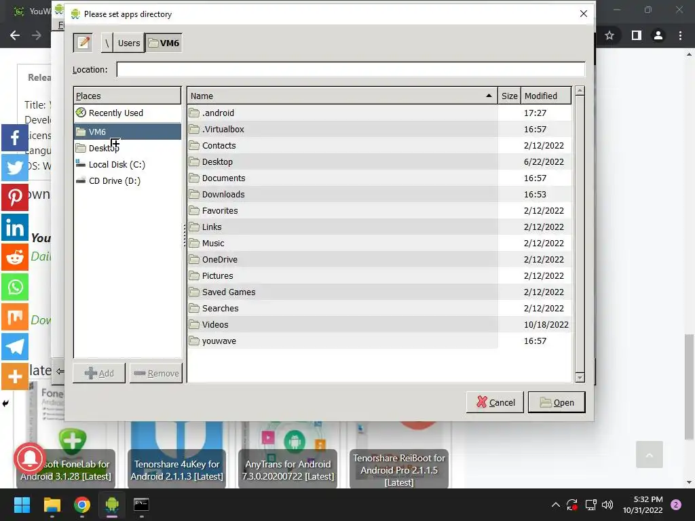The width and height of the screenshot is (695, 521).
Task: Select the Pictures folder row
Action: pyautogui.click(x=379, y=276)
